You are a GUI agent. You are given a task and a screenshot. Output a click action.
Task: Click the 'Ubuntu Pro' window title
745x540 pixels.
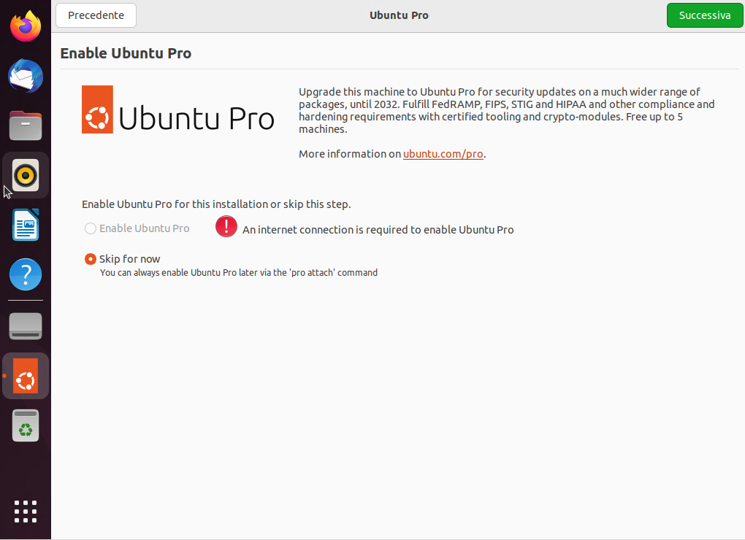tap(399, 15)
